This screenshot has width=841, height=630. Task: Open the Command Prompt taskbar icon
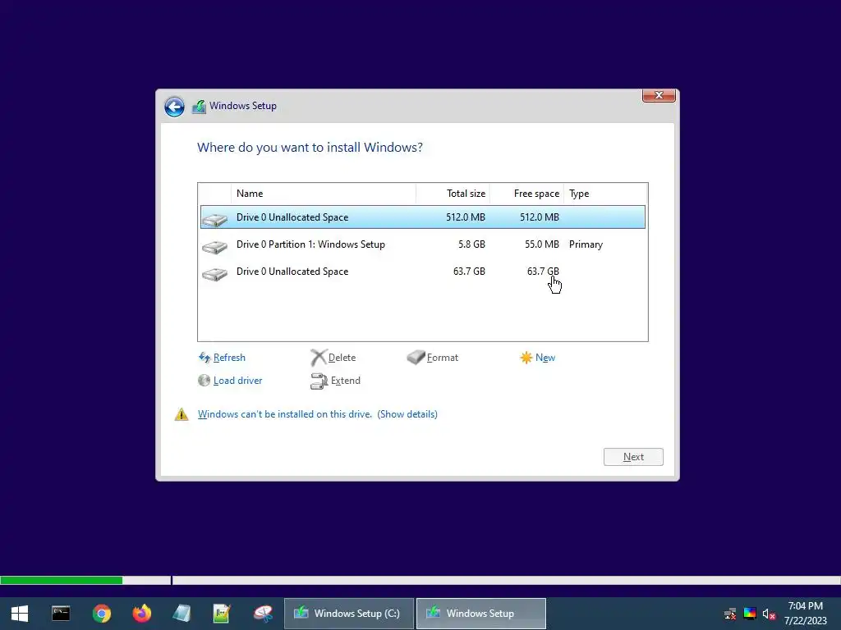(x=61, y=614)
